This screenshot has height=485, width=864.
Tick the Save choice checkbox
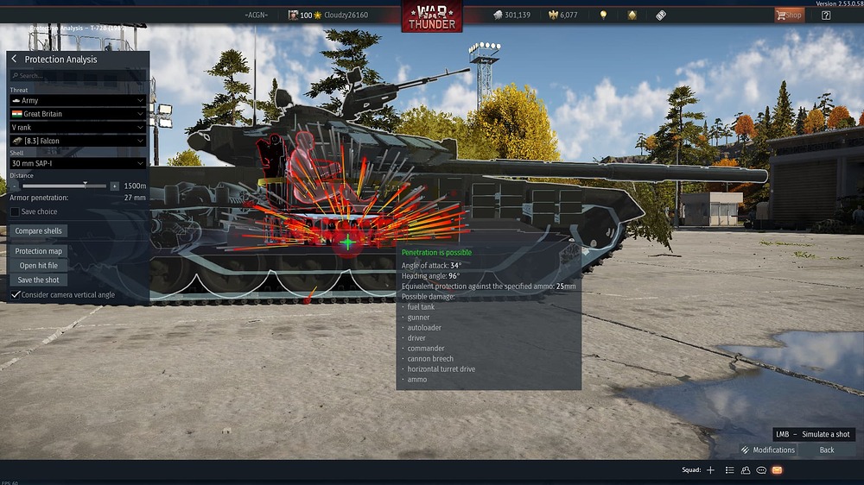pyautogui.click(x=15, y=211)
